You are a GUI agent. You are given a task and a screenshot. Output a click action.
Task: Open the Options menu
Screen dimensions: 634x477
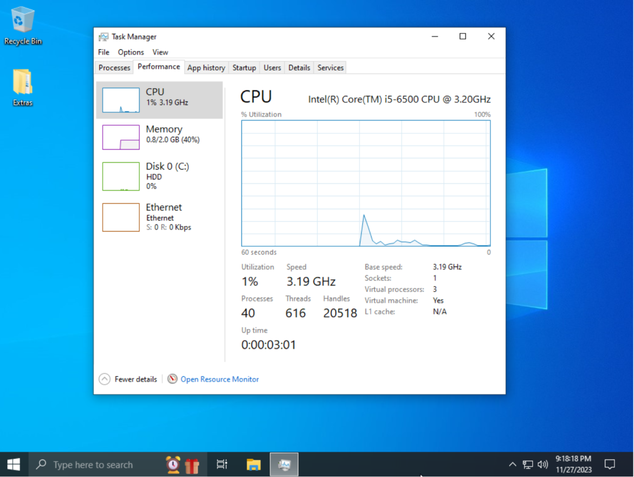point(131,52)
